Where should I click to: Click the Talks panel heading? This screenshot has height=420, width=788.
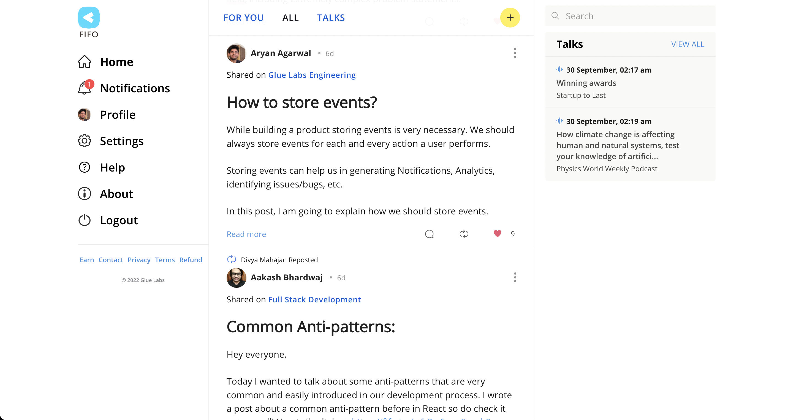(570, 44)
